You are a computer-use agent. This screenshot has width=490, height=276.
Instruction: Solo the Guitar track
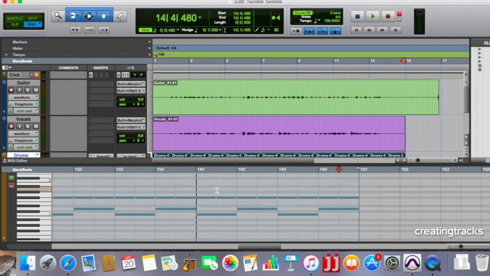point(28,90)
